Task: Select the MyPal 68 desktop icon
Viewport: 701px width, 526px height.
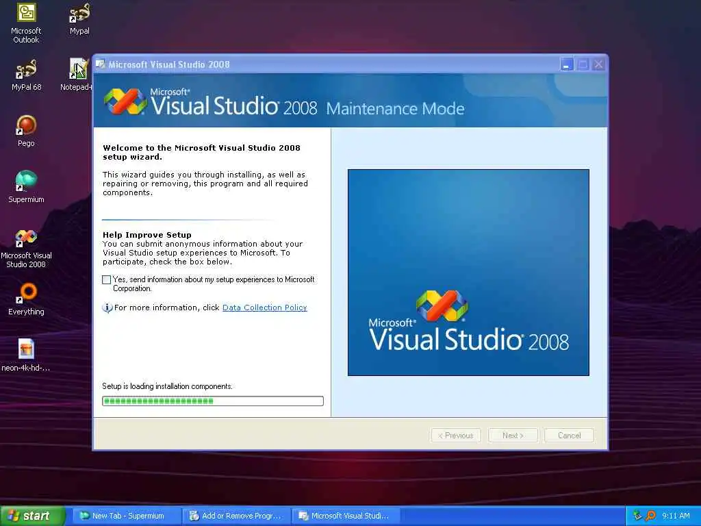Action: pos(26,75)
